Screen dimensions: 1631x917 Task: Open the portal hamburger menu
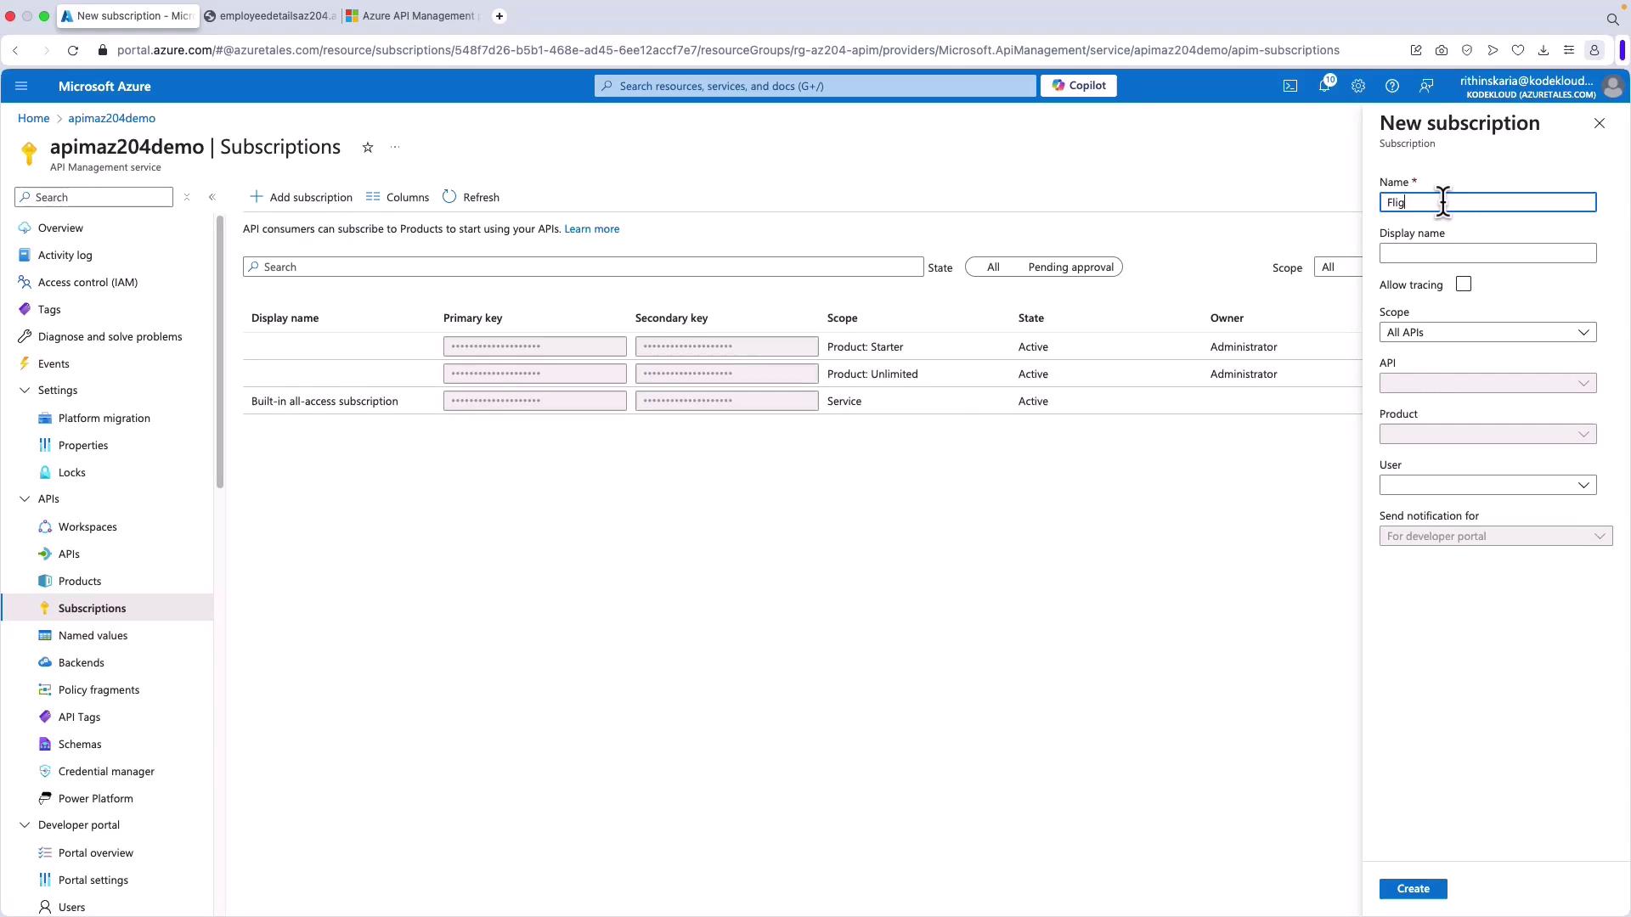click(21, 86)
